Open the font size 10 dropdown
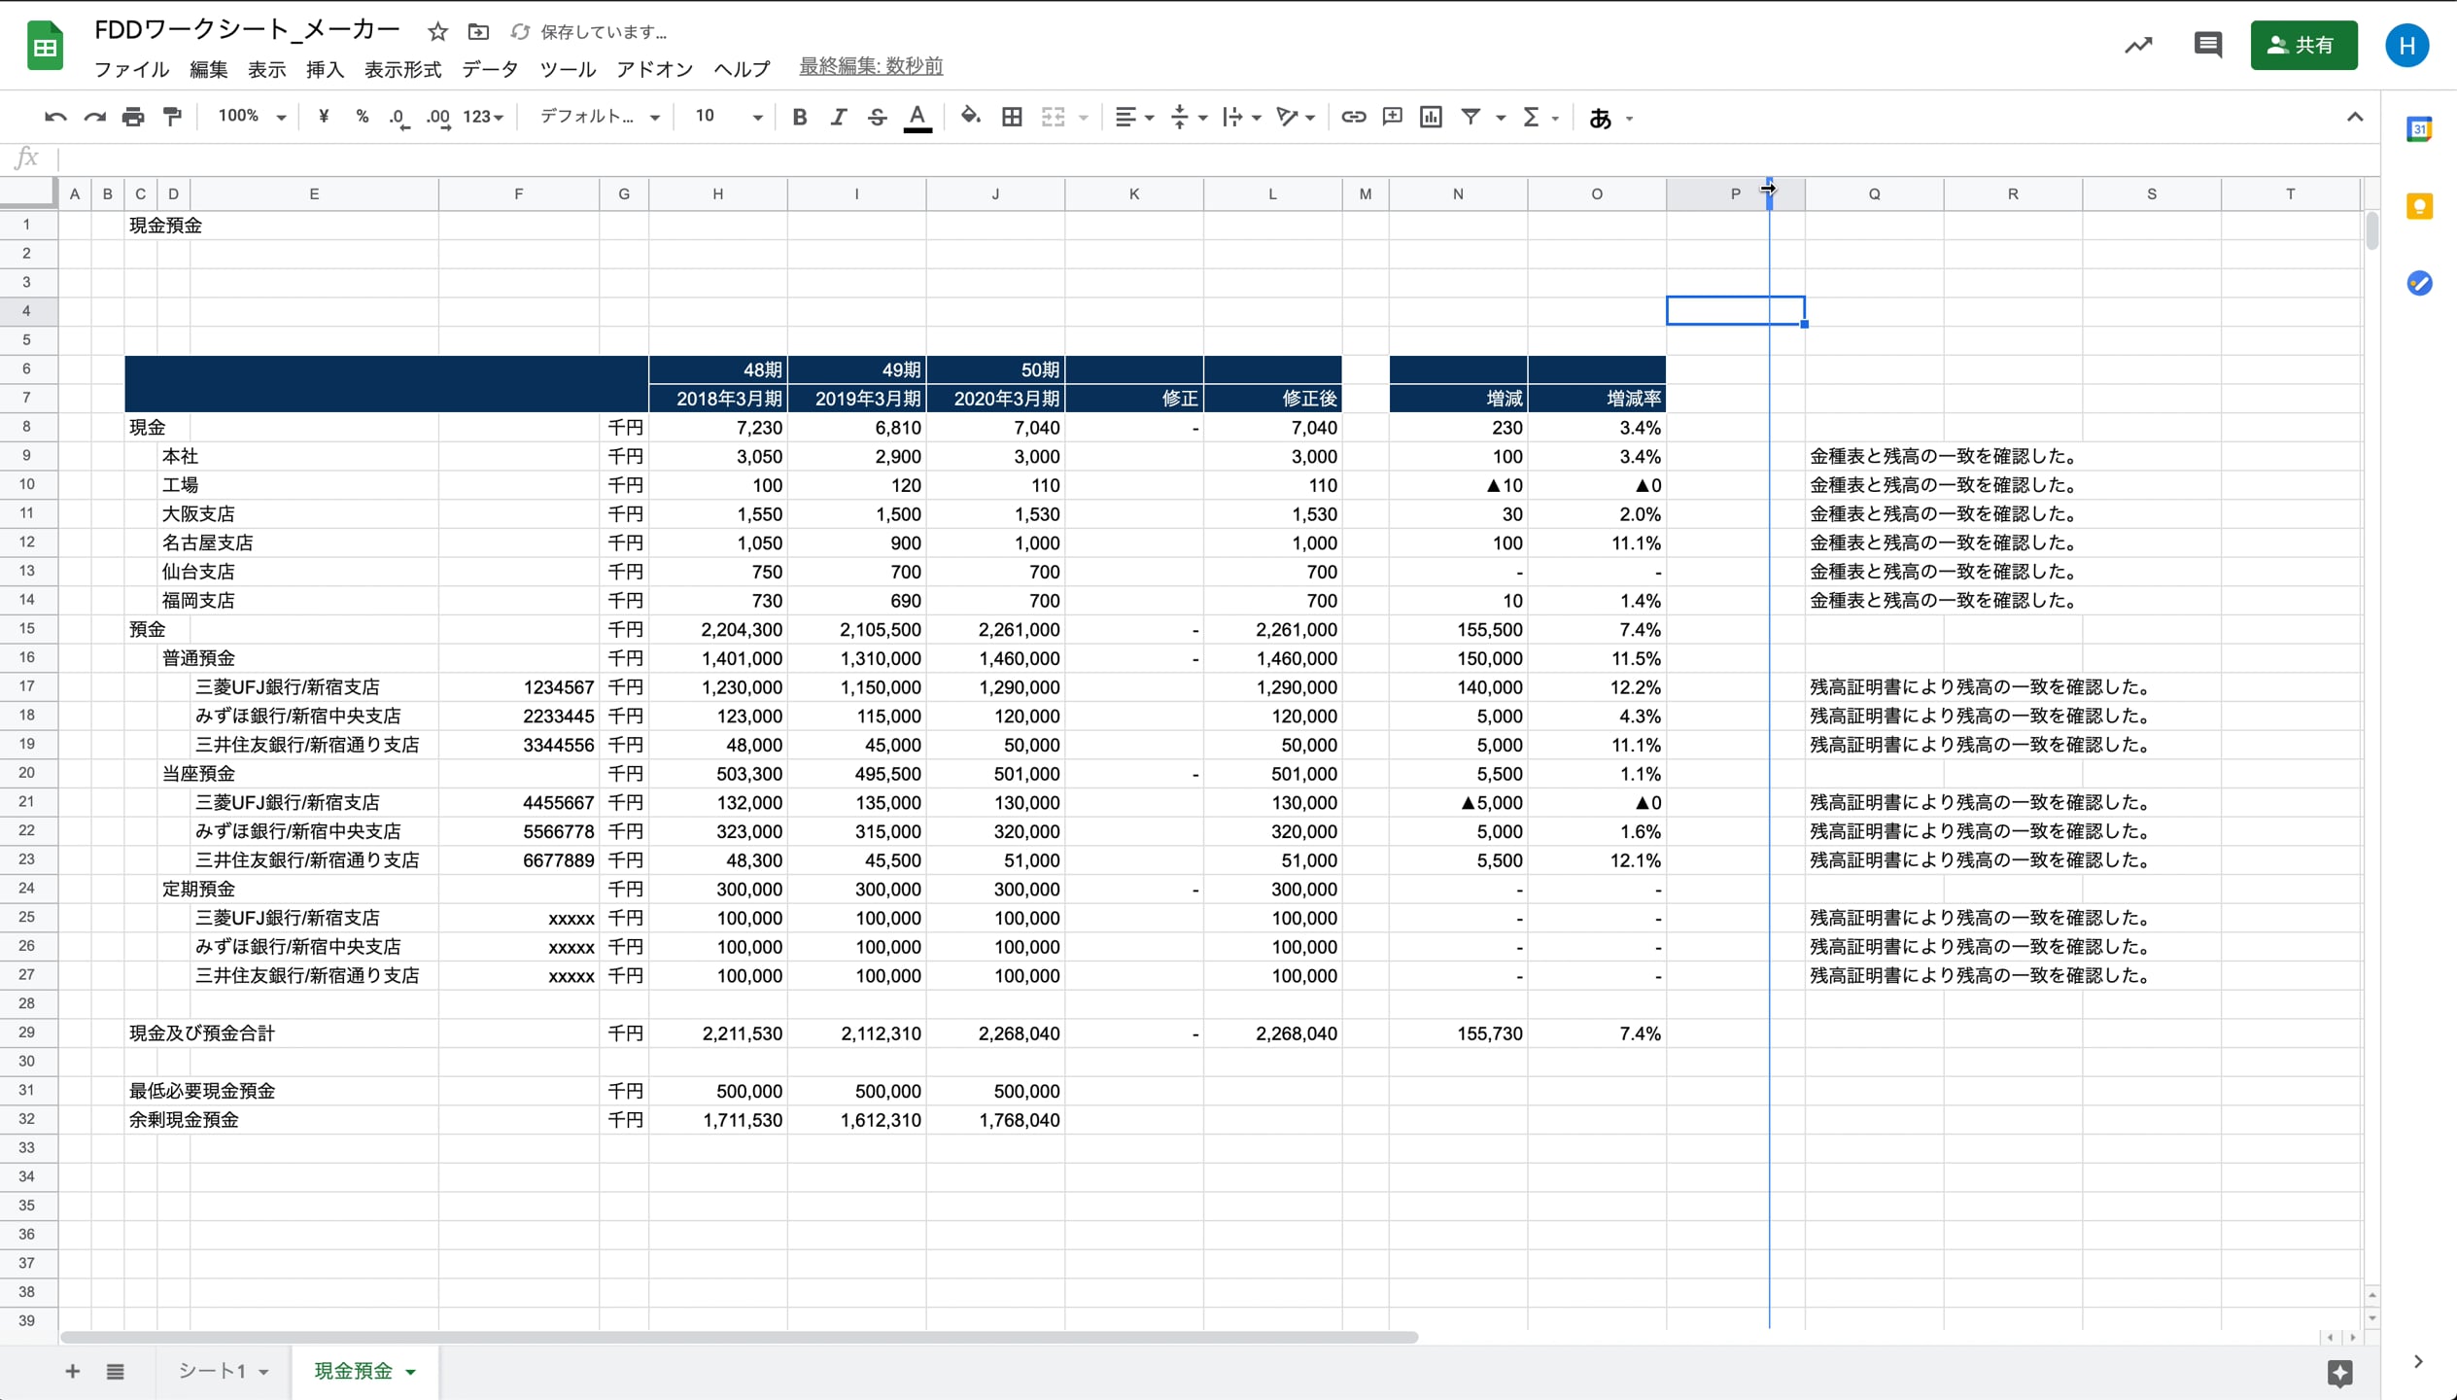Viewport: 2457px width, 1400px height. [x=727, y=118]
